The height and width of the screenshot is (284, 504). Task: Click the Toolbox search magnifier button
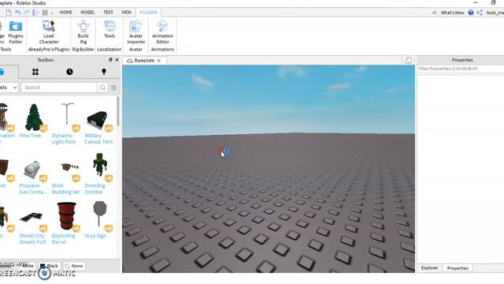[102, 88]
